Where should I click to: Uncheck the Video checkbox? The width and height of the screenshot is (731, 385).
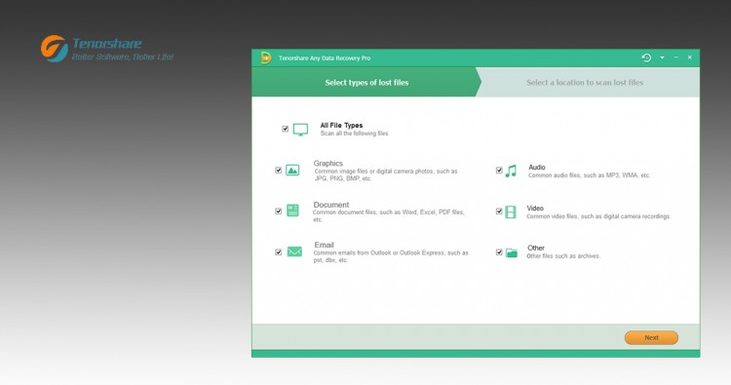click(499, 212)
